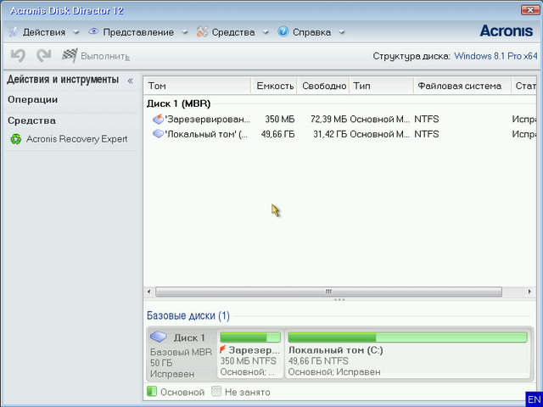
Task: Click the EN language indicator
Action: coord(534,399)
